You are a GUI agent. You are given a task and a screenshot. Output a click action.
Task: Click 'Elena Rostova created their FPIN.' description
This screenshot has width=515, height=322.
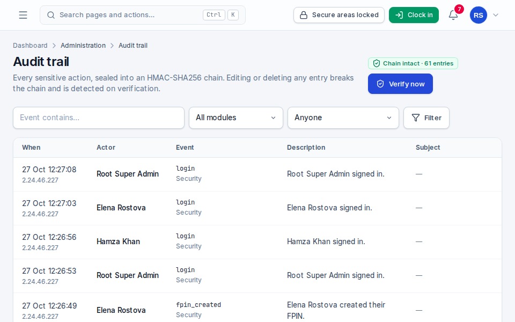336,310
